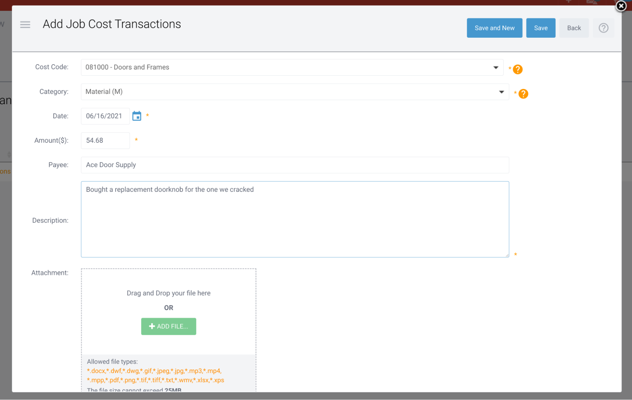This screenshot has height=400, width=632.
Task: Click the Add Job Cost Transactions title
Action: tap(112, 24)
